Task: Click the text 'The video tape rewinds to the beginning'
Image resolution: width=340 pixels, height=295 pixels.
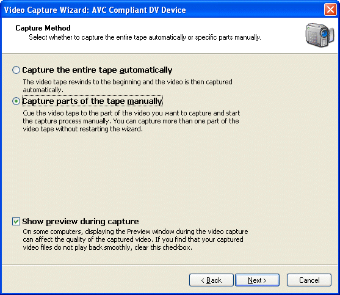Action: click(x=82, y=82)
